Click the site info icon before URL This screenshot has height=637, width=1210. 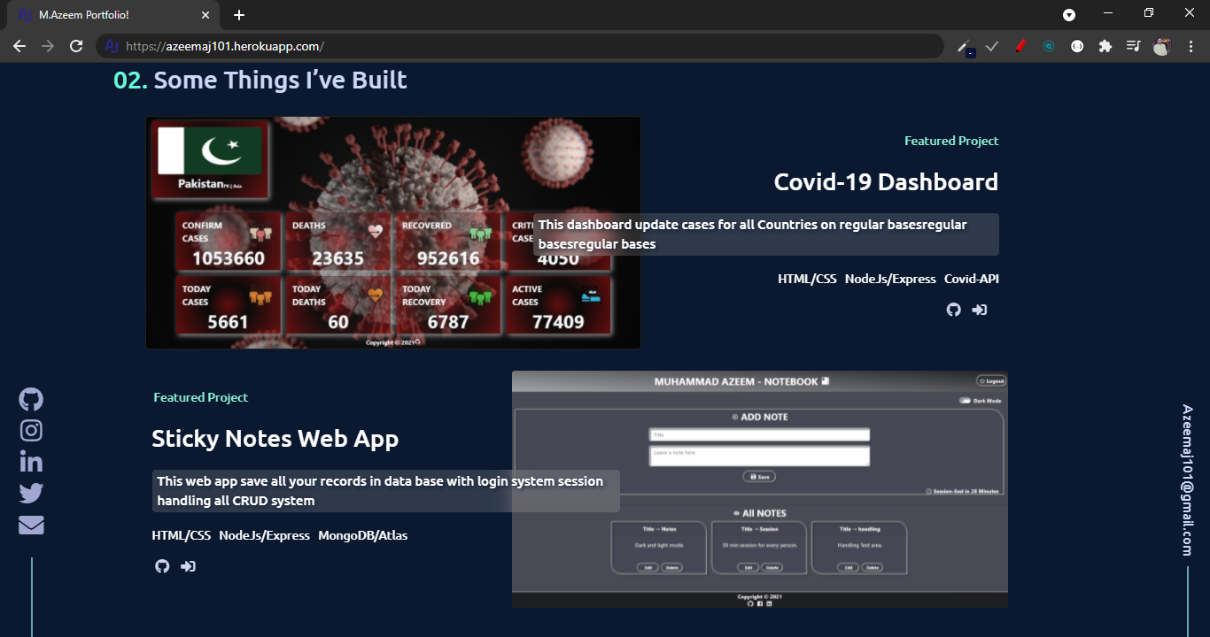click(x=112, y=46)
